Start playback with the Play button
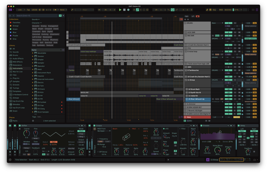 click(x=120, y=10)
